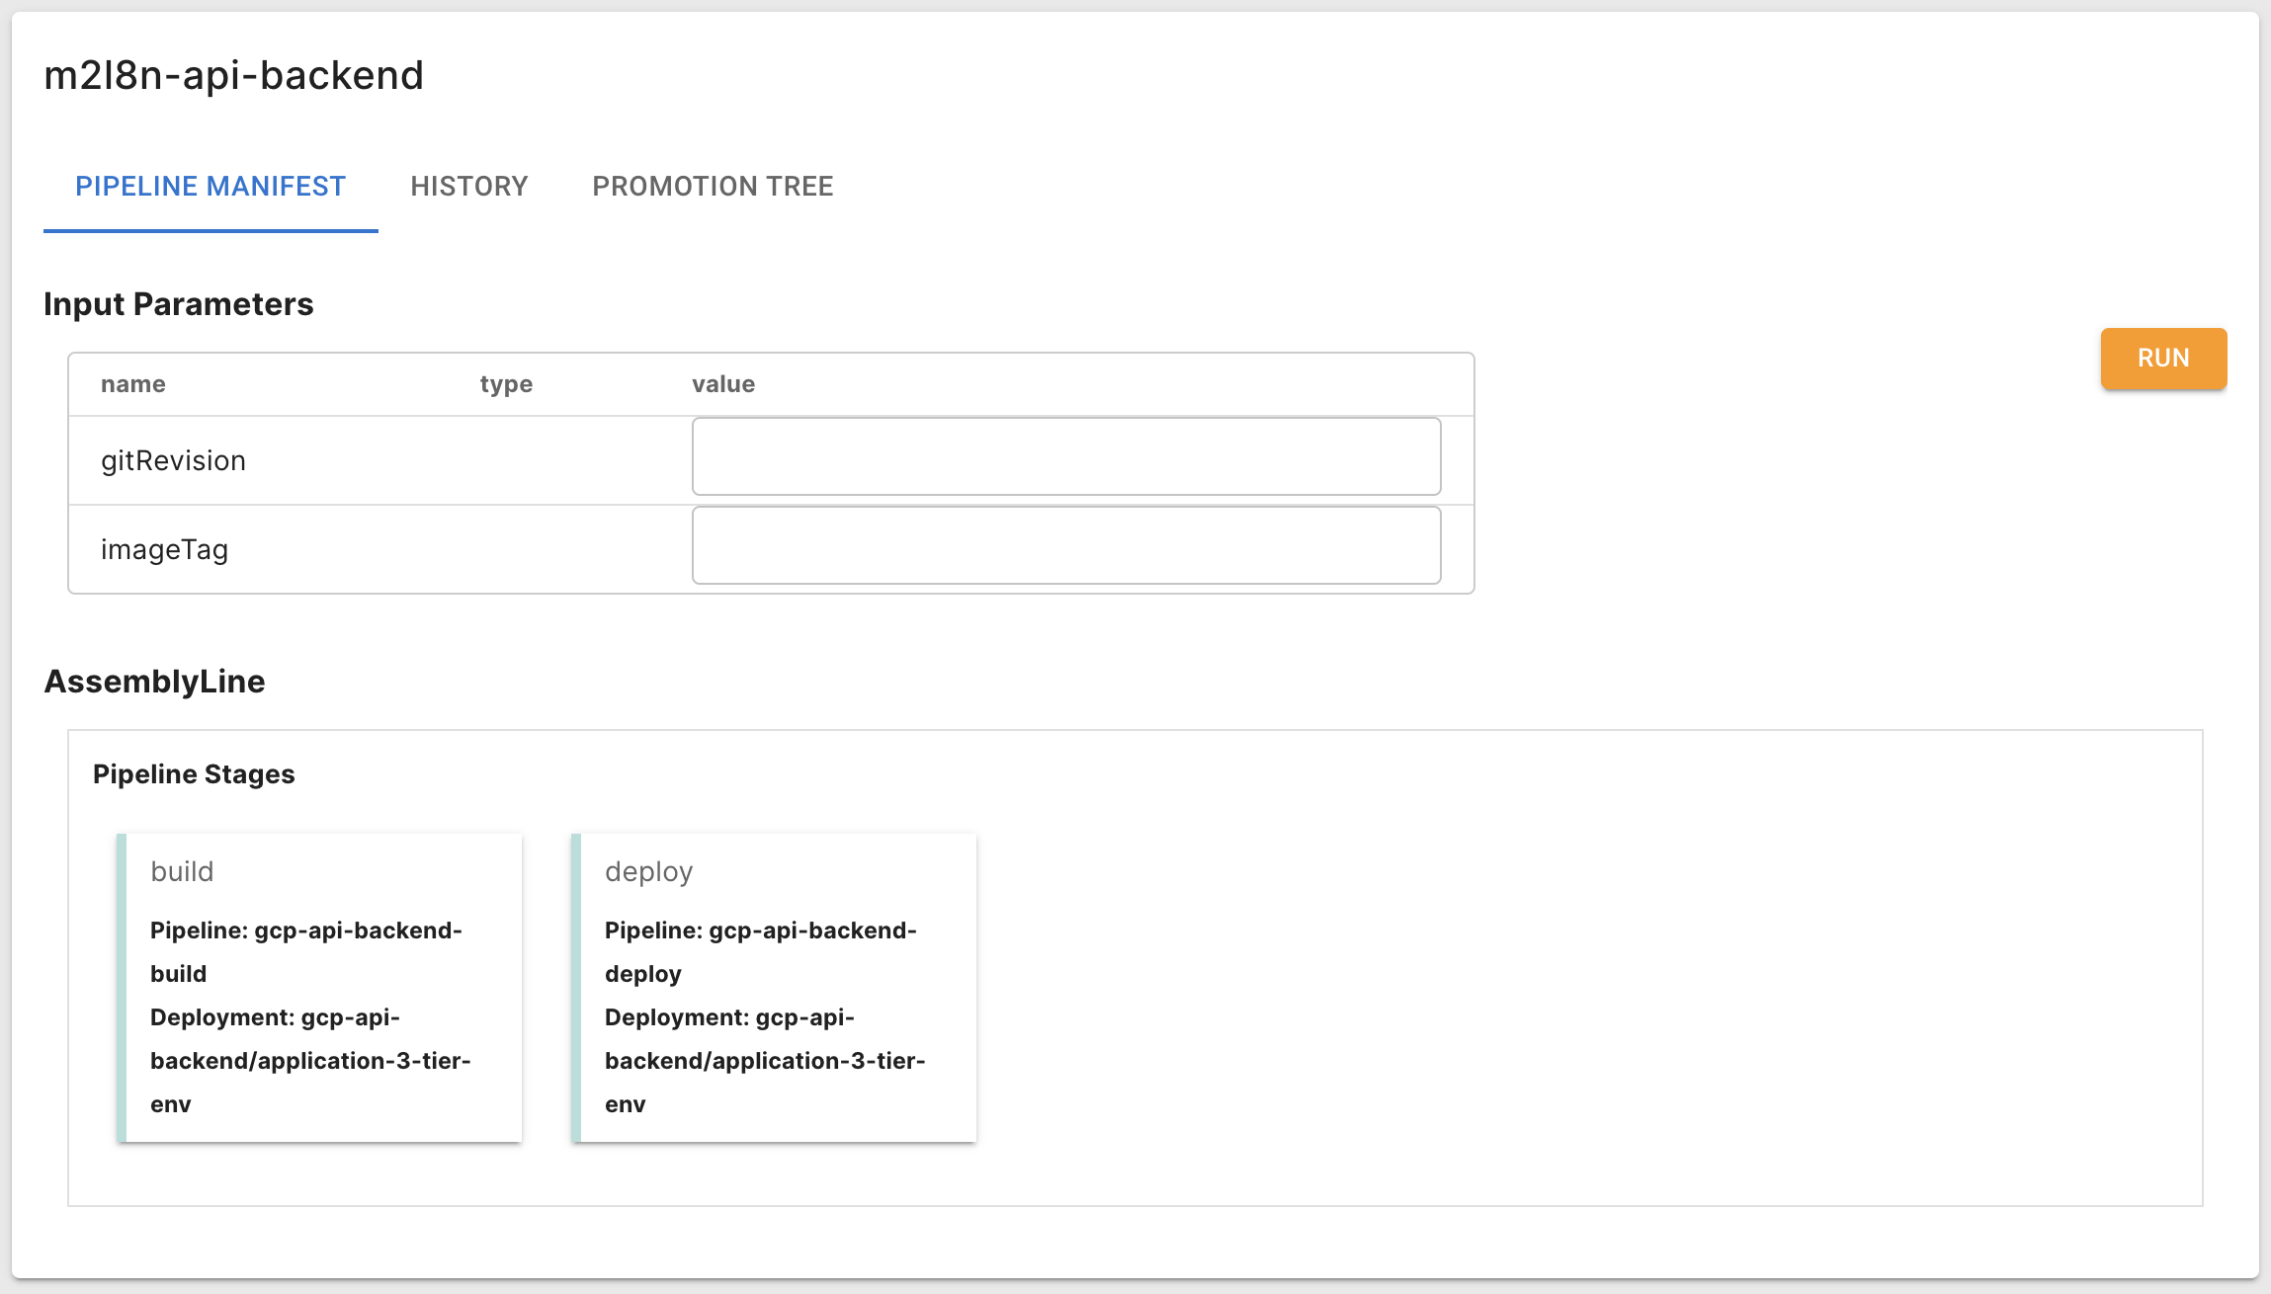Click the gitRevision parameter name
The height and width of the screenshot is (1294, 2271).
click(173, 460)
